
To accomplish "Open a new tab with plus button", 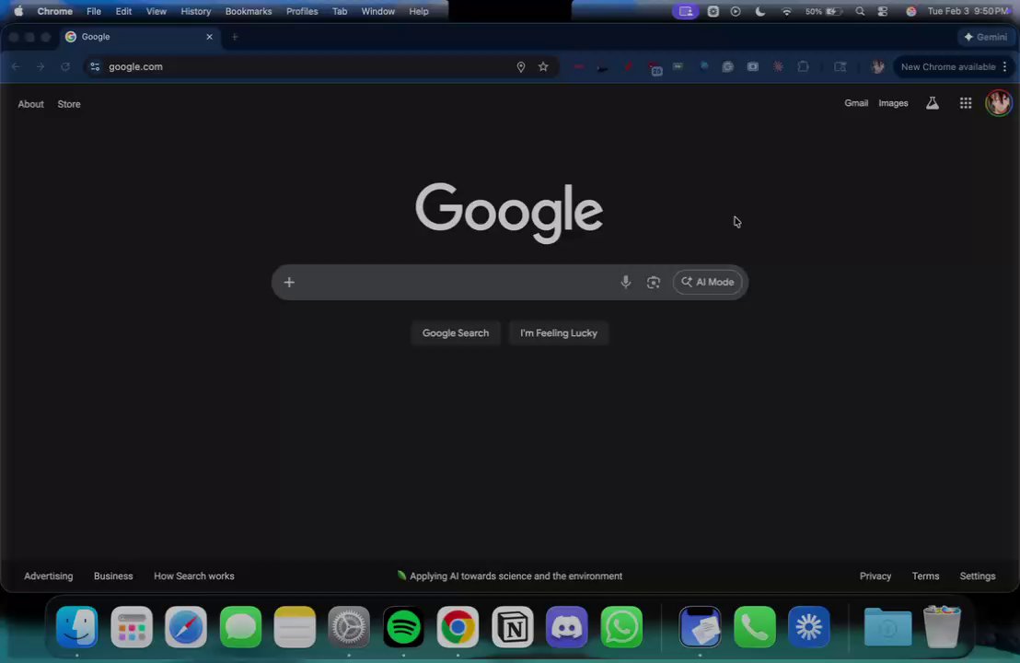I will (235, 37).
